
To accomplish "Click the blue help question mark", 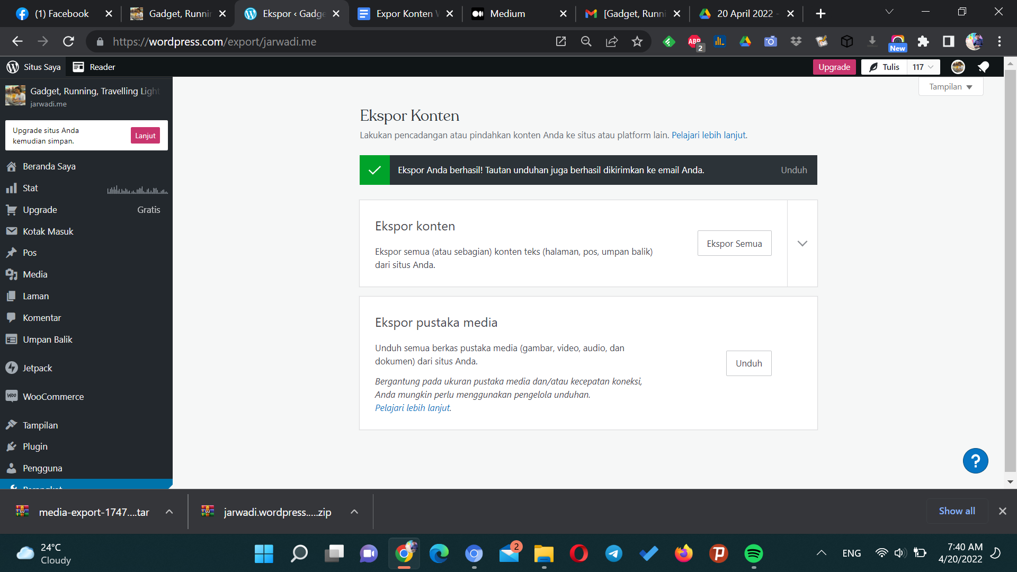I will point(975,461).
